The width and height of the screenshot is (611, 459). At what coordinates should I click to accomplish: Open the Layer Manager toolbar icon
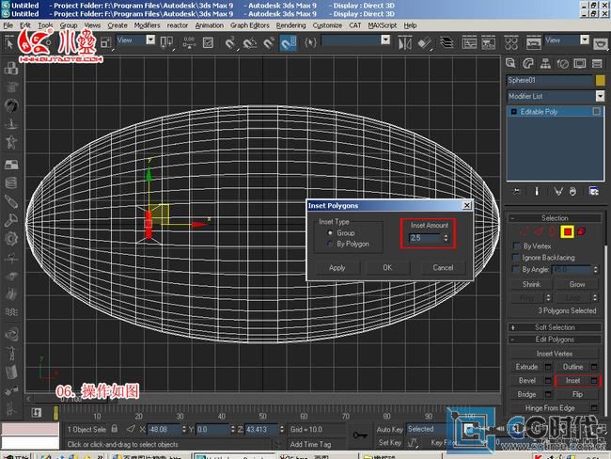point(446,42)
